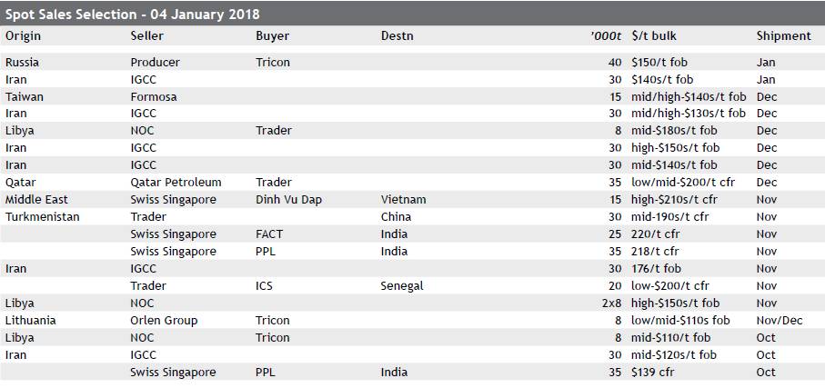This screenshot has width=825, height=388.
Task: Click the Destn column header
Action: pyautogui.click(x=397, y=36)
